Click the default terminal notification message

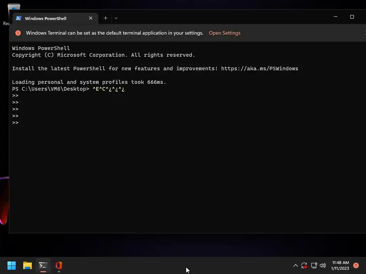click(x=115, y=33)
